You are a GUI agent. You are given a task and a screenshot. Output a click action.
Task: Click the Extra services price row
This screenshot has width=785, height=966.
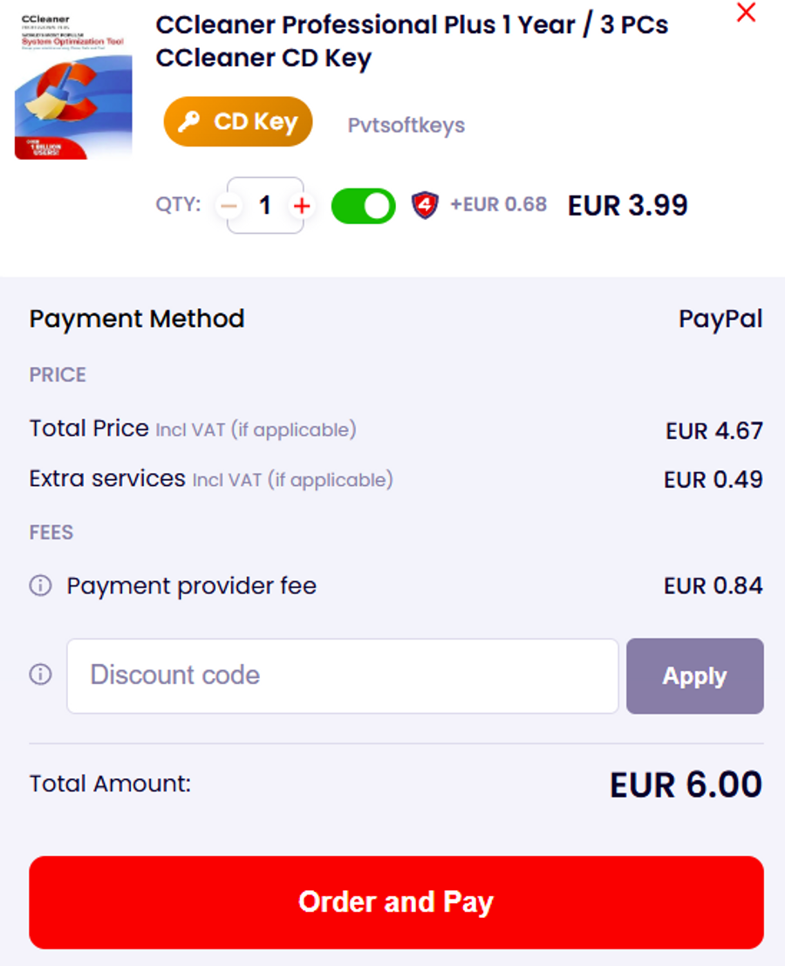coord(396,479)
